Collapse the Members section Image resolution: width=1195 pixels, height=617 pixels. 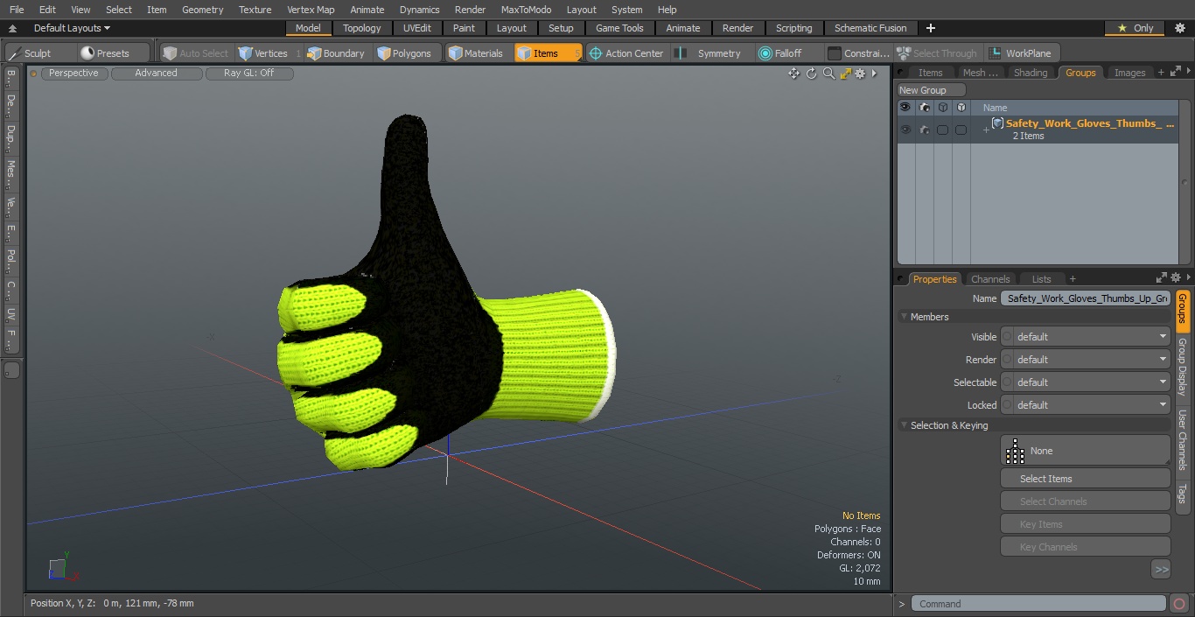pyautogui.click(x=904, y=317)
